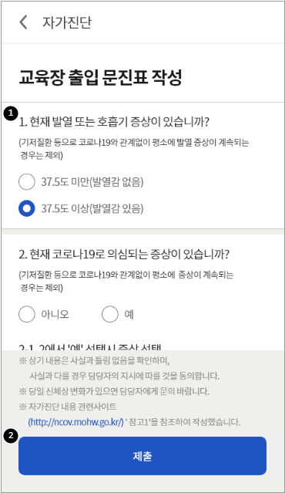Click the '37.5도 이상(발열감 있음)' label text
This screenshot has height=493, width=285.
[92, 208]
